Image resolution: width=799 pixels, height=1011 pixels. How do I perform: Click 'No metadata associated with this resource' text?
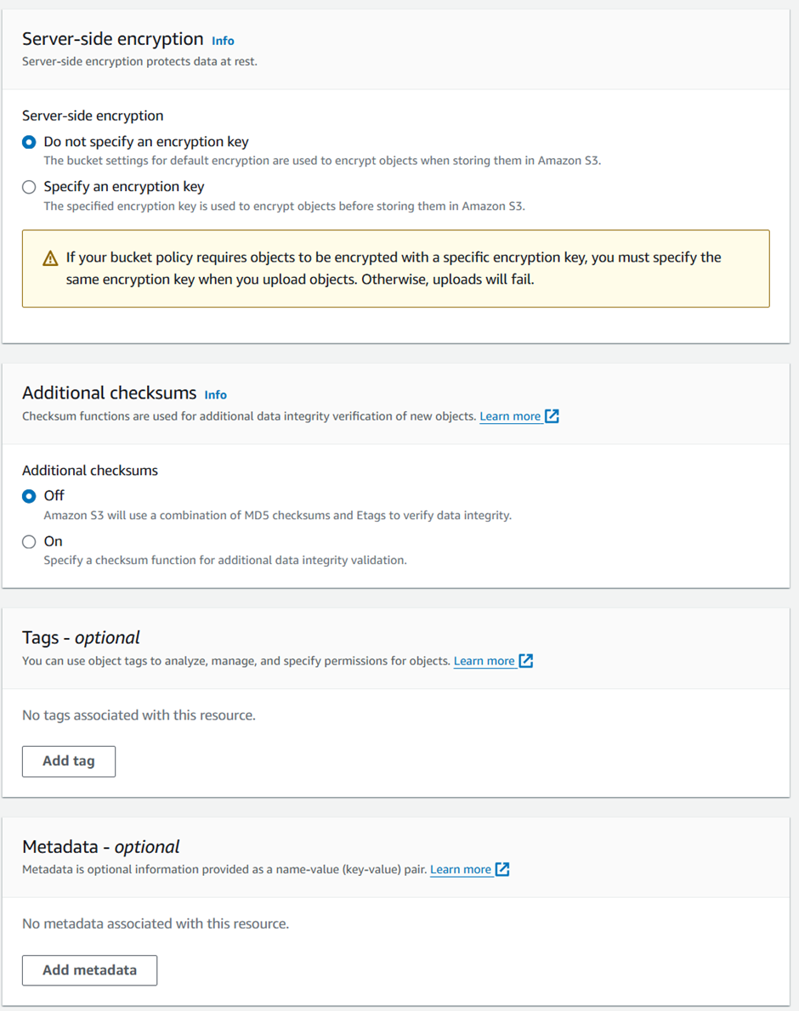point(156,923)
